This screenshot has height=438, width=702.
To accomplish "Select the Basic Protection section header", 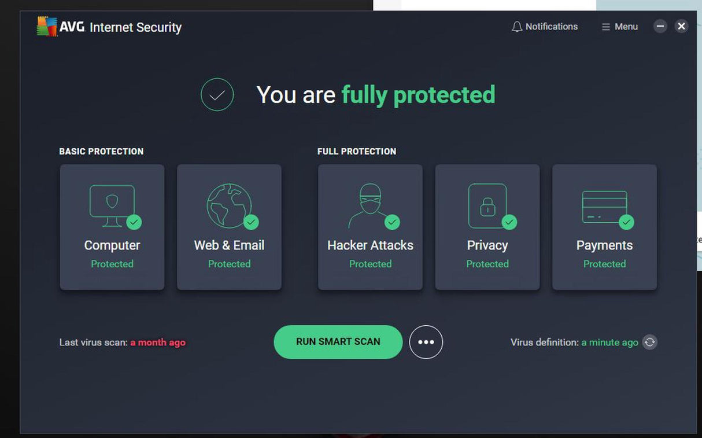I will point(101,151).
